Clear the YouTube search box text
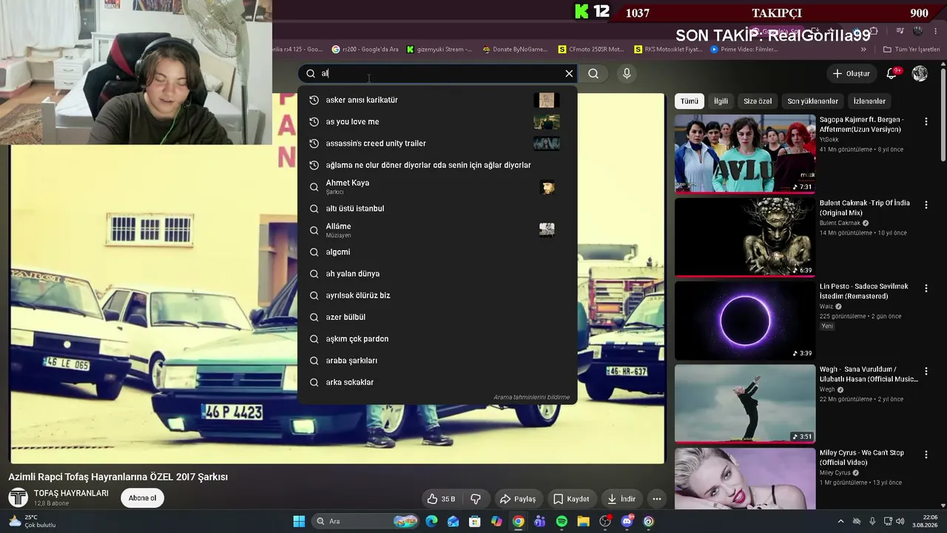The image size is (947, 533). point(569,73)
